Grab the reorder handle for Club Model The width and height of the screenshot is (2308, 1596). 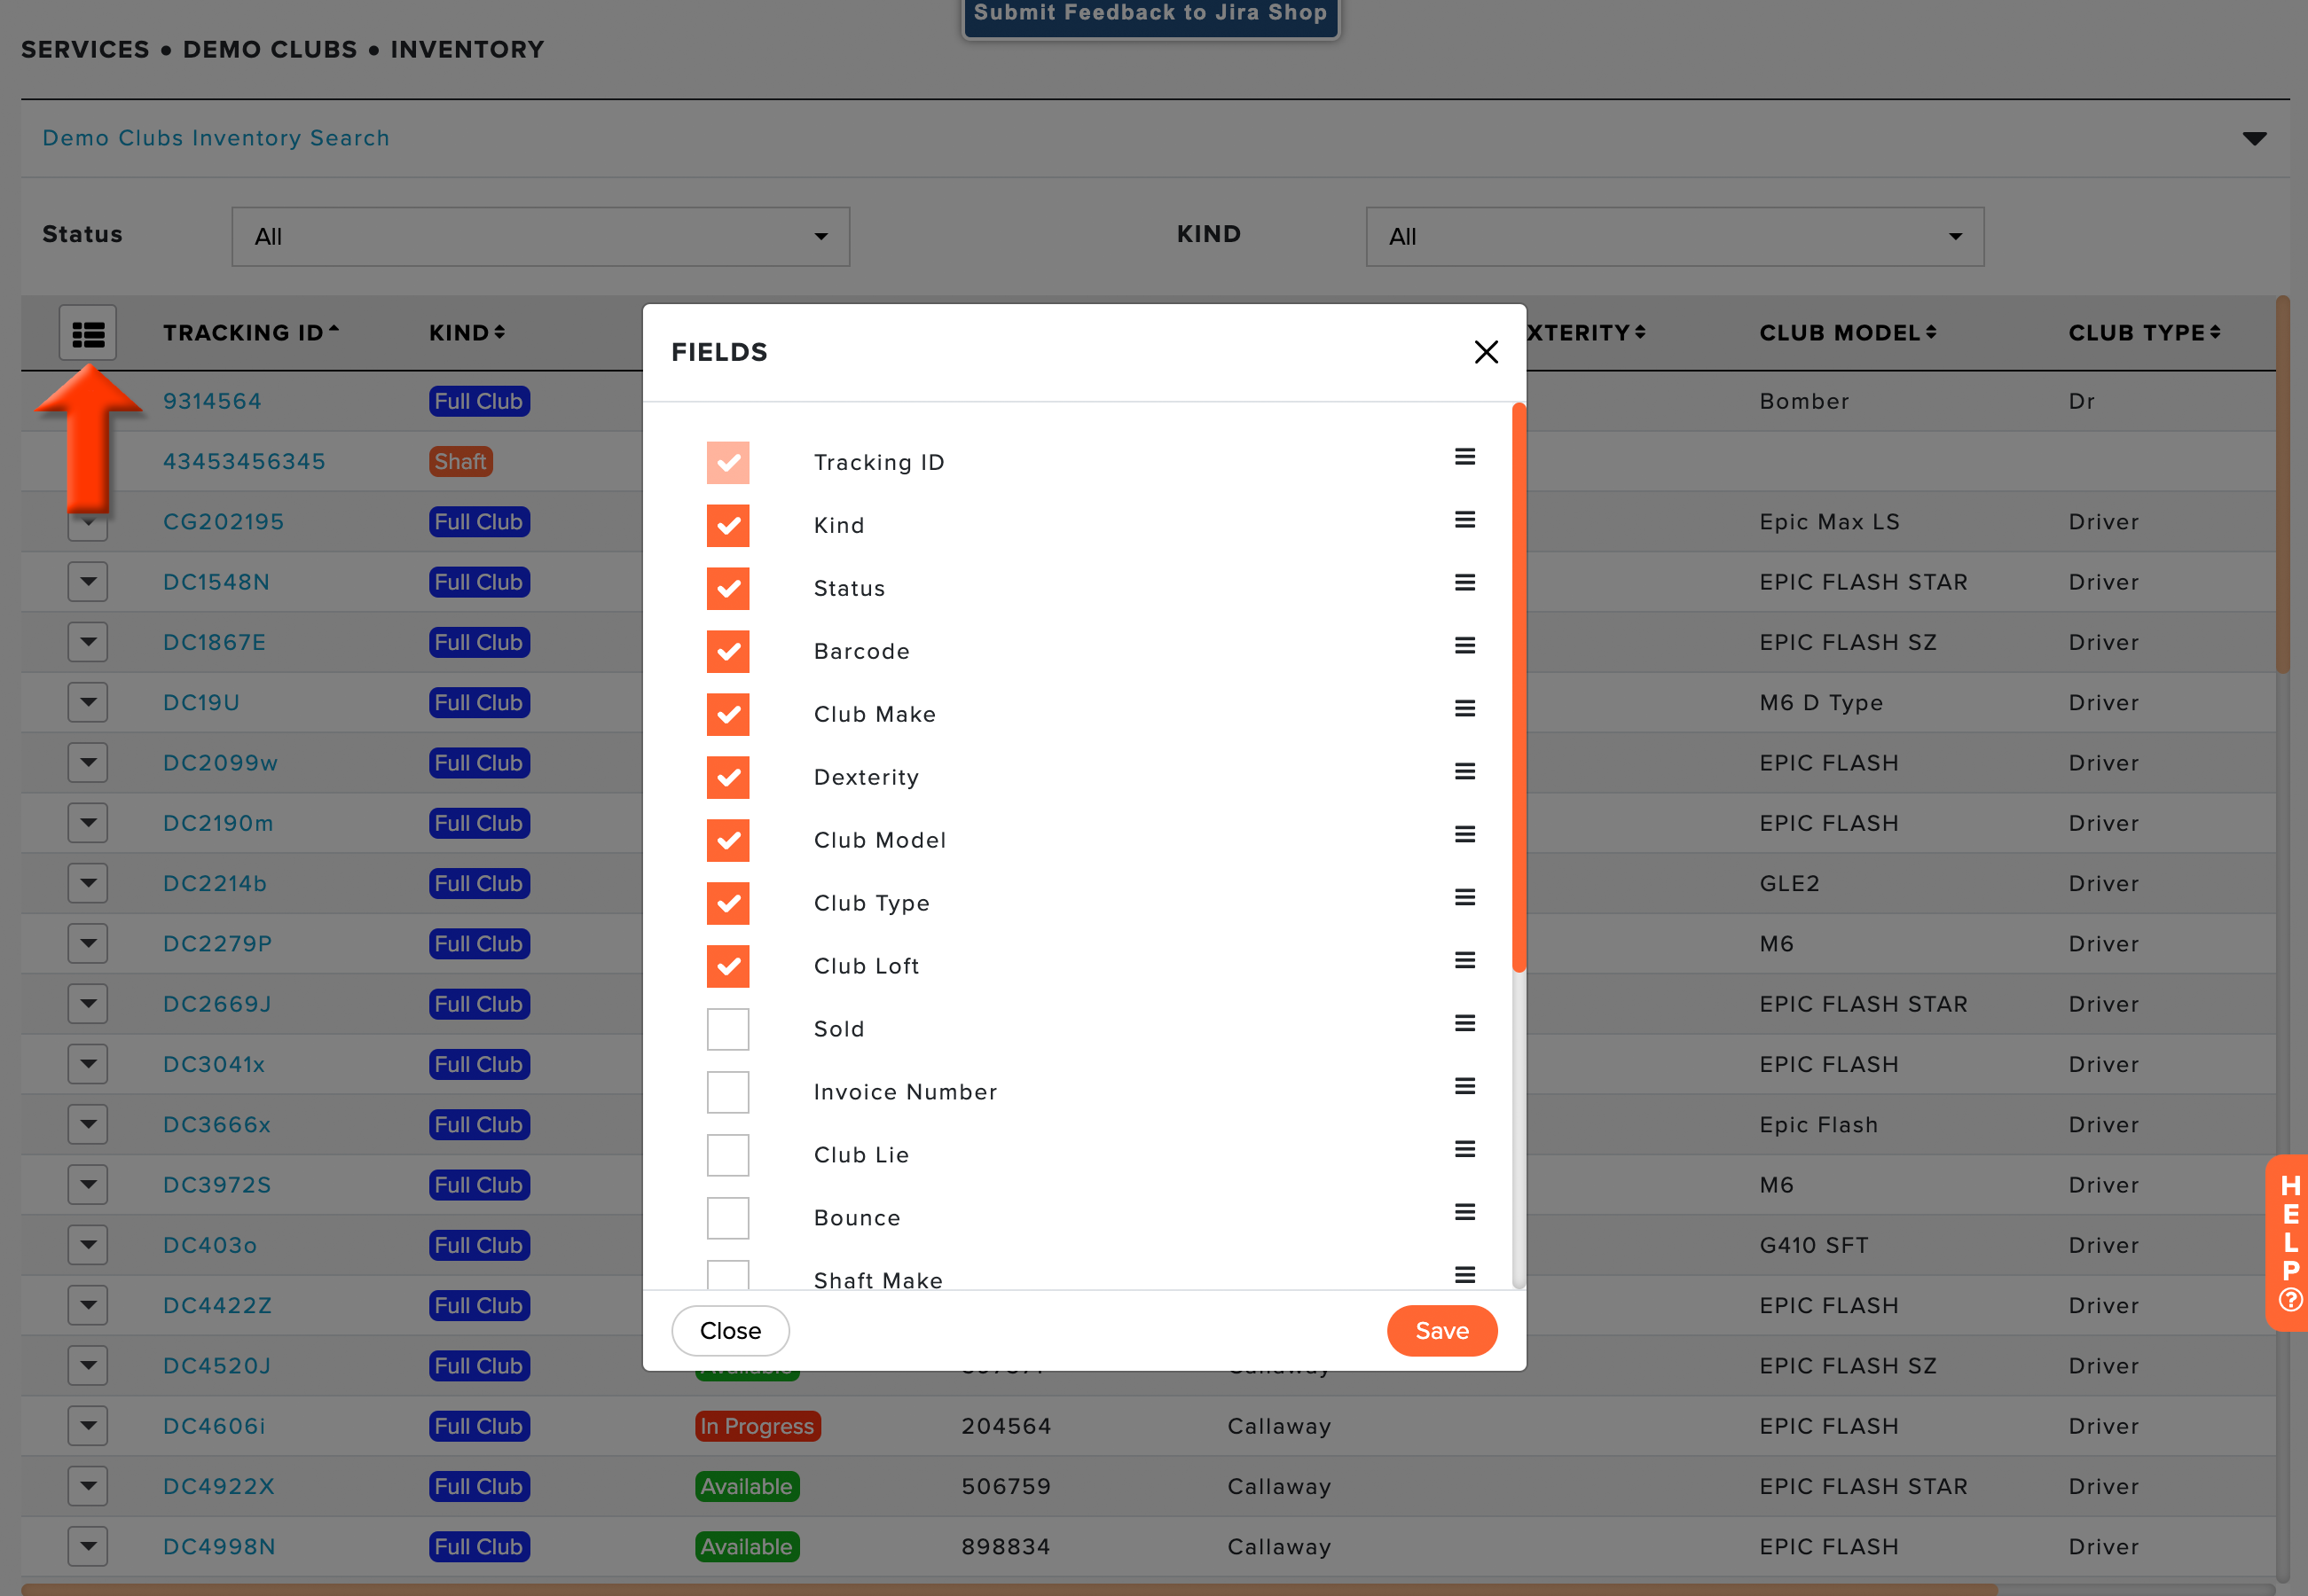click(1464, 835)
